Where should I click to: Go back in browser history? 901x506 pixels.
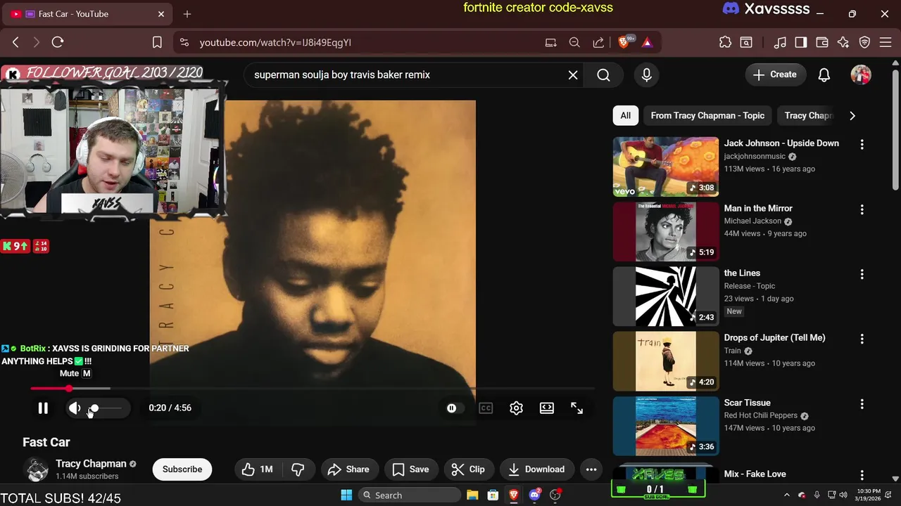coord(15,42)
